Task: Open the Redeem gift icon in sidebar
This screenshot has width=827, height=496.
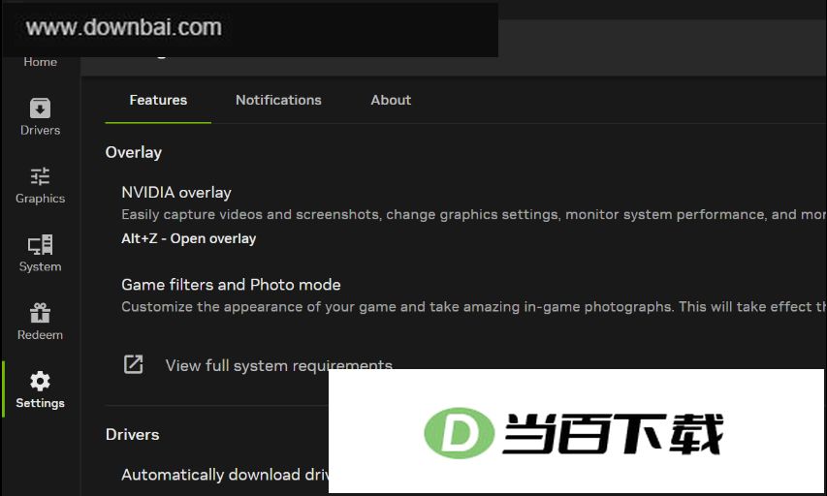Action: click(40, 313)
